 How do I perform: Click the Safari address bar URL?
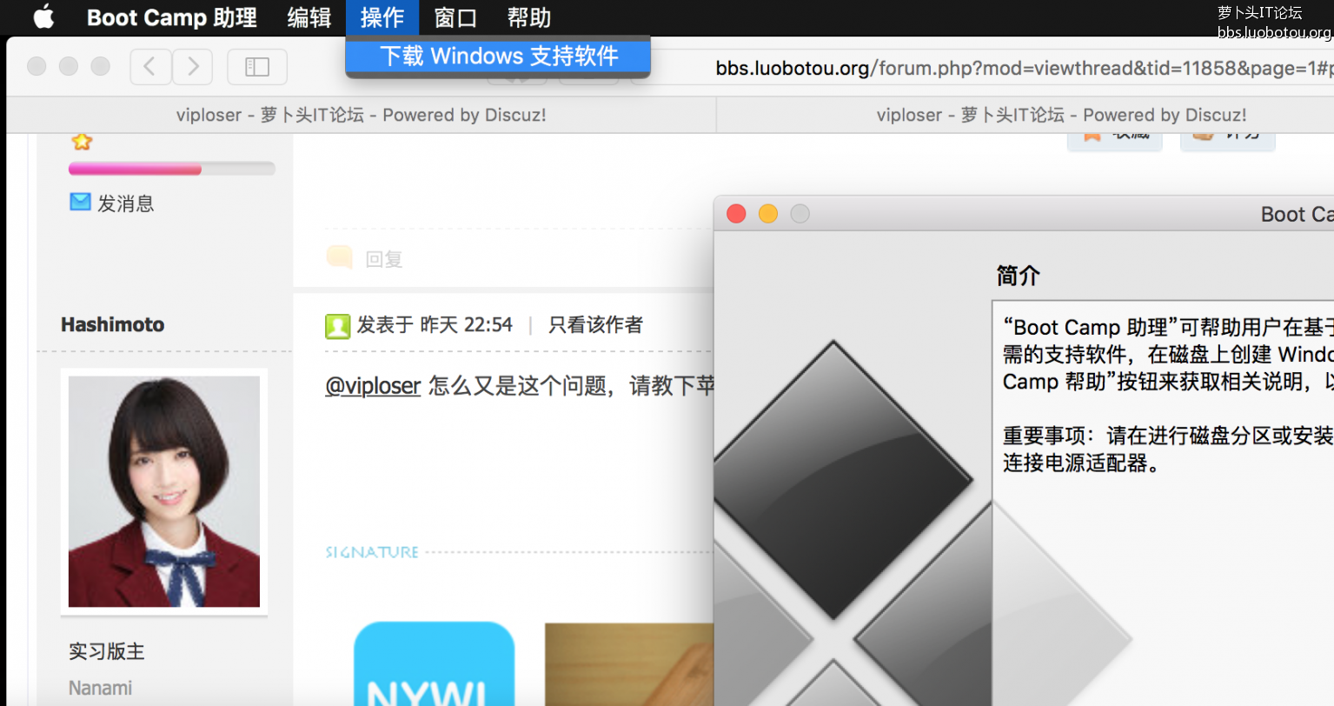coord(1024,68)
